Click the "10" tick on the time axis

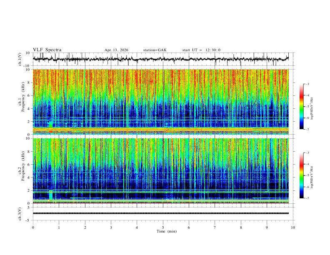point(293,227)
